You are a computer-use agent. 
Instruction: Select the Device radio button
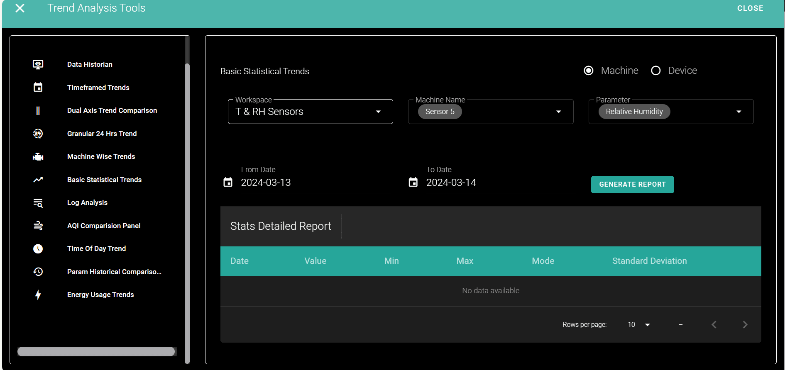[655, 71]
